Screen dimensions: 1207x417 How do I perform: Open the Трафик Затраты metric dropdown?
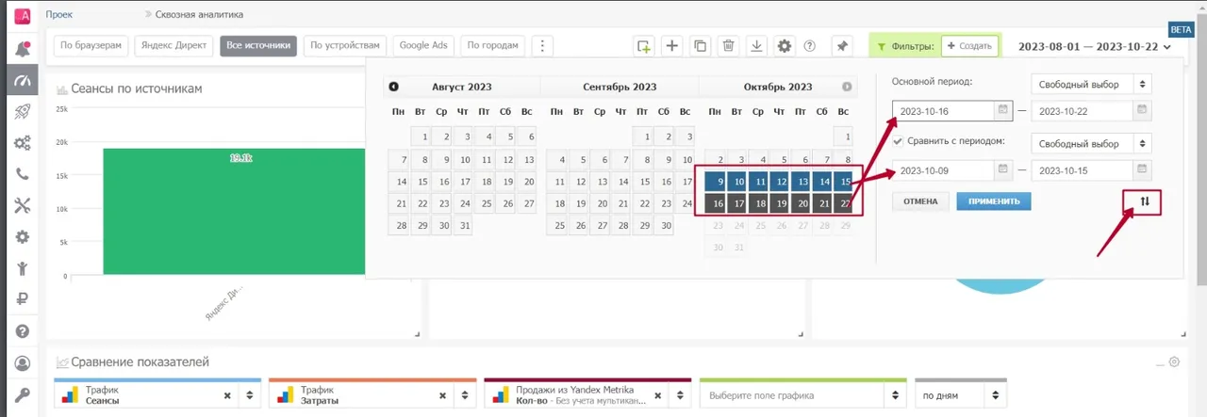click(x=465, y=395)
